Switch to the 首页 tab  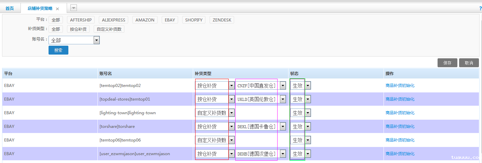10,9
